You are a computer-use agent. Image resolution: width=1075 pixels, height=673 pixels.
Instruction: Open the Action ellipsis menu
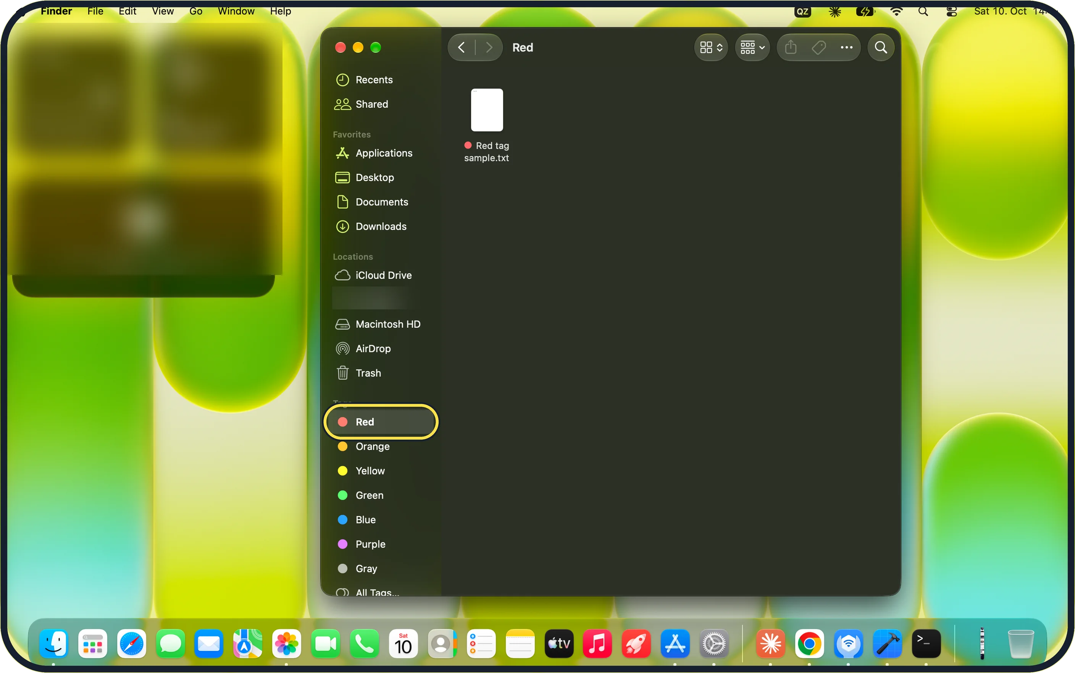pos(846,48)
